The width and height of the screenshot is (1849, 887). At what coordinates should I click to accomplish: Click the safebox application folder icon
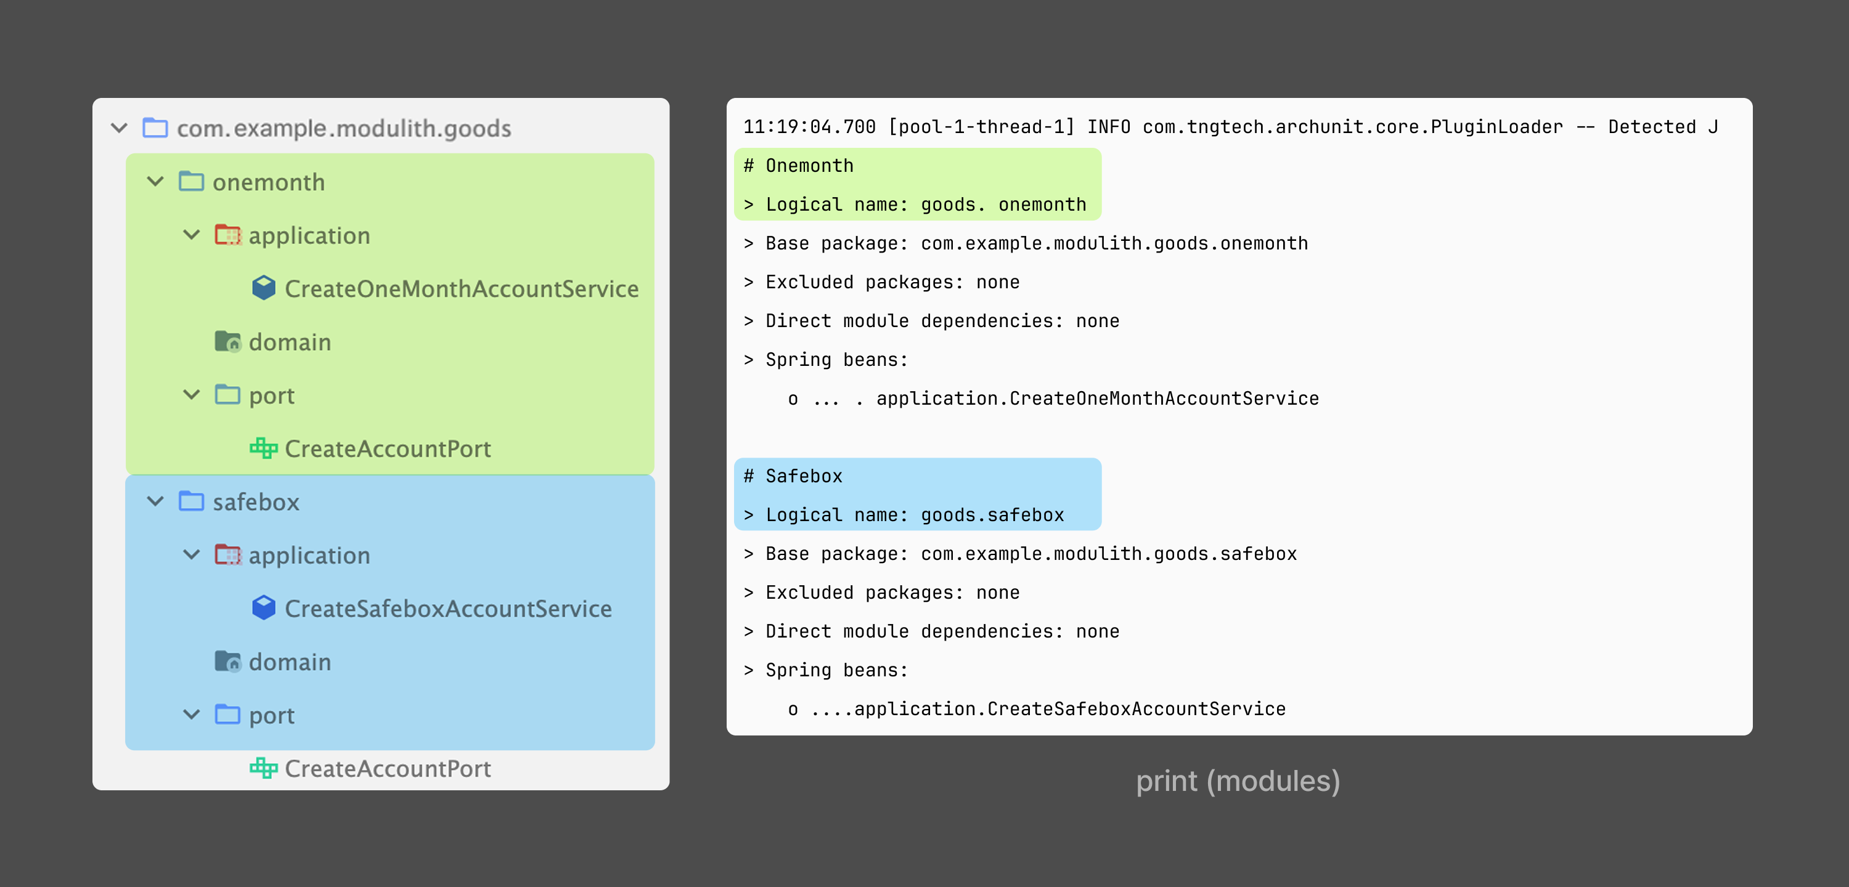coord(227,555)
